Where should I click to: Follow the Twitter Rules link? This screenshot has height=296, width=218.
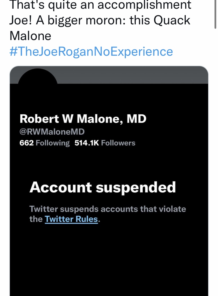click(71, 219)
